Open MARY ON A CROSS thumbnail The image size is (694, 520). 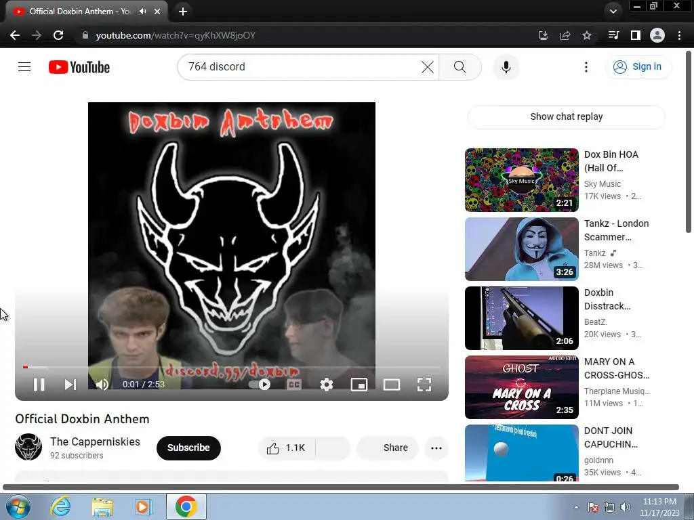click(x=521, y=387)
